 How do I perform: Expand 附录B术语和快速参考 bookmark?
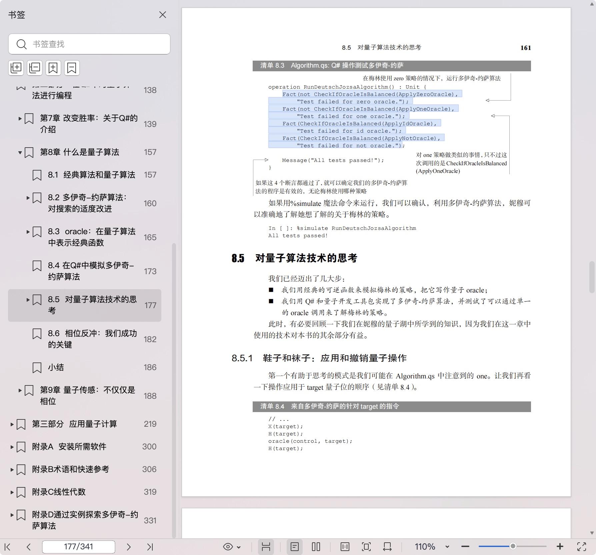tap(12, 469)
